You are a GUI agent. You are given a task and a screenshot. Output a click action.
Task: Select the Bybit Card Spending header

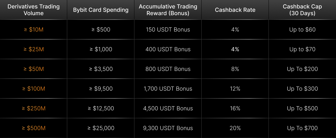coord(101,10)
